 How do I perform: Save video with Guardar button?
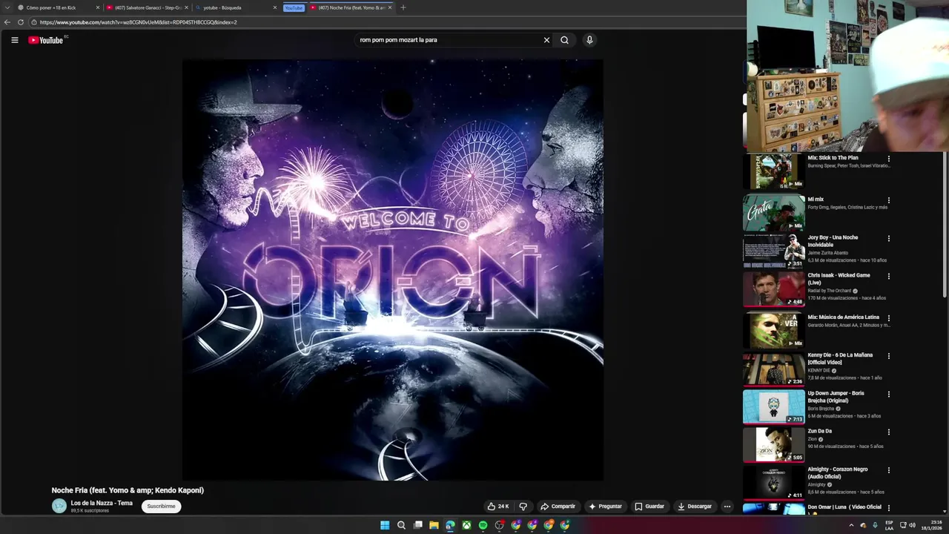[x=649, y=507]
